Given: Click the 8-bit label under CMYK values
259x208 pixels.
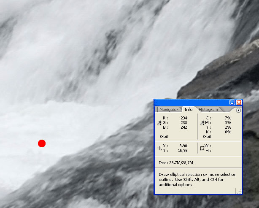Looking at the screenshot, I should 207,137.
